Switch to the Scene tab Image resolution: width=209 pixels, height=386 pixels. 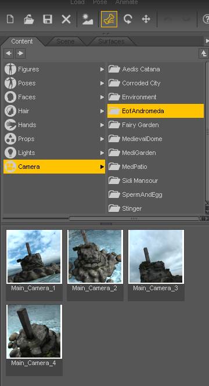point(66,41)
